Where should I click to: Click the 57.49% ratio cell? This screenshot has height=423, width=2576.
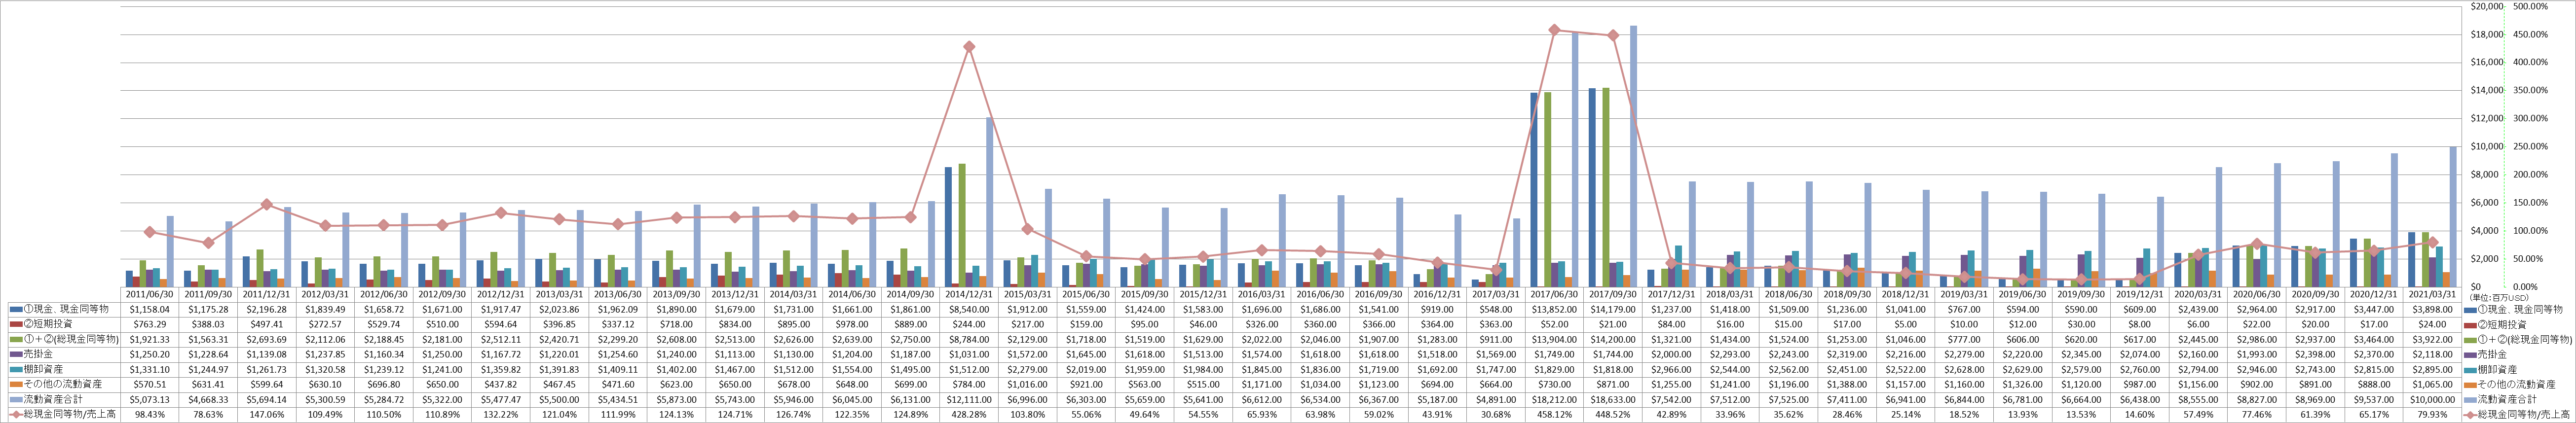(2198, 414)
